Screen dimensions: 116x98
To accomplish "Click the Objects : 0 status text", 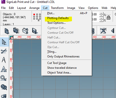I will point(9,14).
